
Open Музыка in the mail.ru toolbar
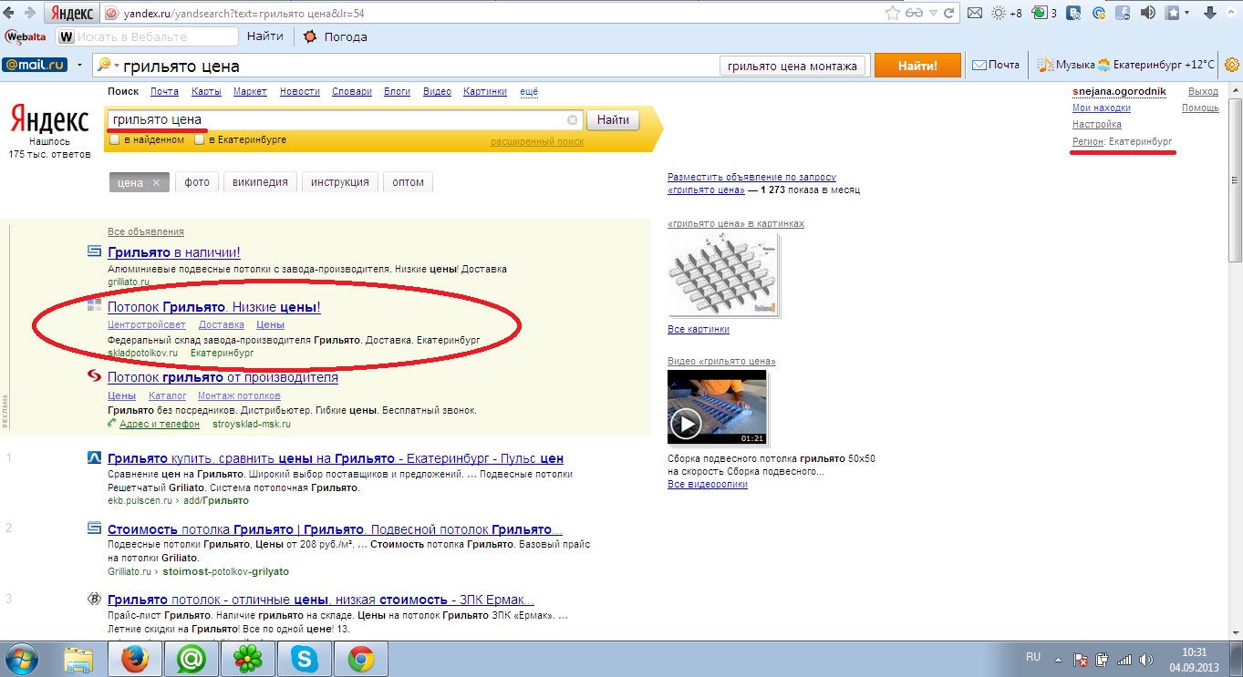1067,66
